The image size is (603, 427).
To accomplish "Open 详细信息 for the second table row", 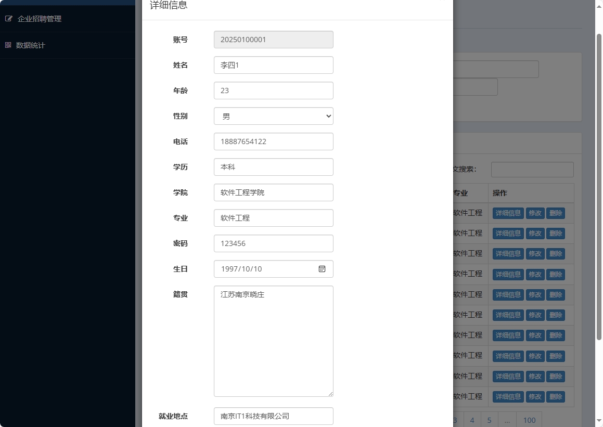I will 508,233.
